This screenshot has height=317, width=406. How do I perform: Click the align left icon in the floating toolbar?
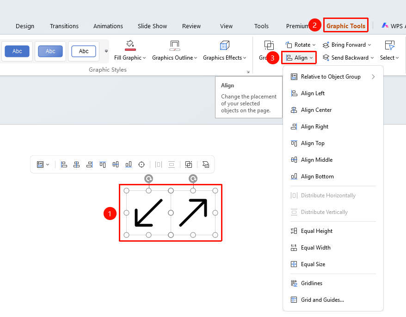point(64,165)
